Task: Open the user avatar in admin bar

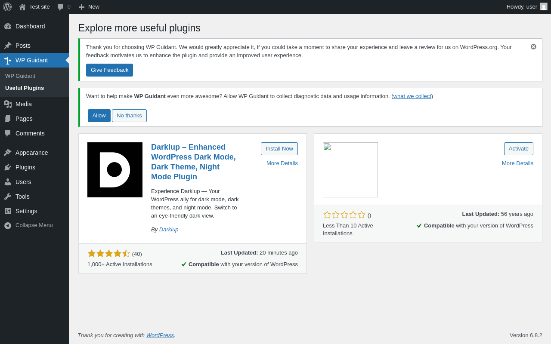Action: pyautogui.click(x=544, y=6)
